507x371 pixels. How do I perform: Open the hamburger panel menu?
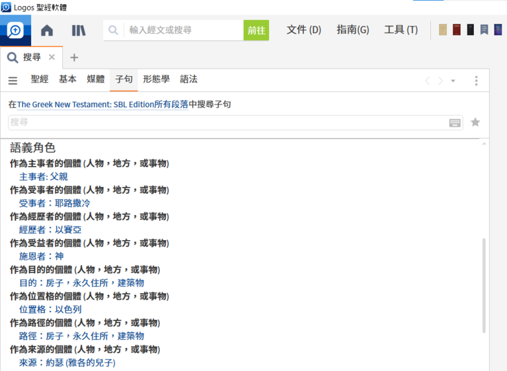pos(13,81)
